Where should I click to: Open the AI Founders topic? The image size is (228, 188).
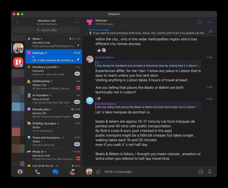point(54,99)
